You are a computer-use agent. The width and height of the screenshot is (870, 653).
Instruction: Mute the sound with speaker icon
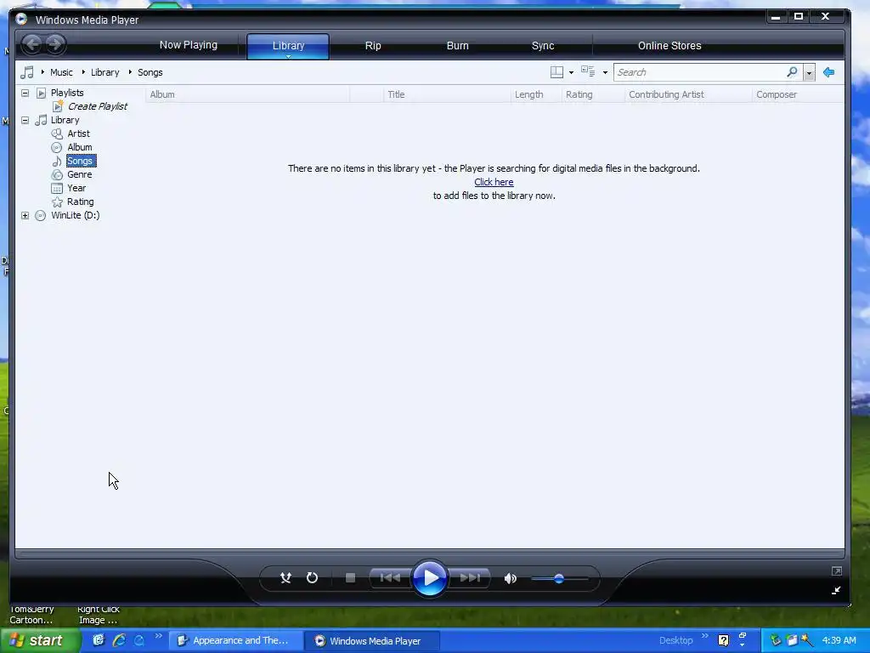click(x=511, y=578)
